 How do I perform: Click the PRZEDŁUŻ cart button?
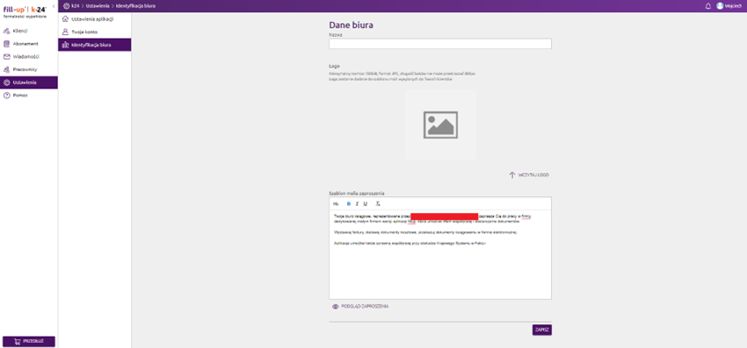point(29,341)
